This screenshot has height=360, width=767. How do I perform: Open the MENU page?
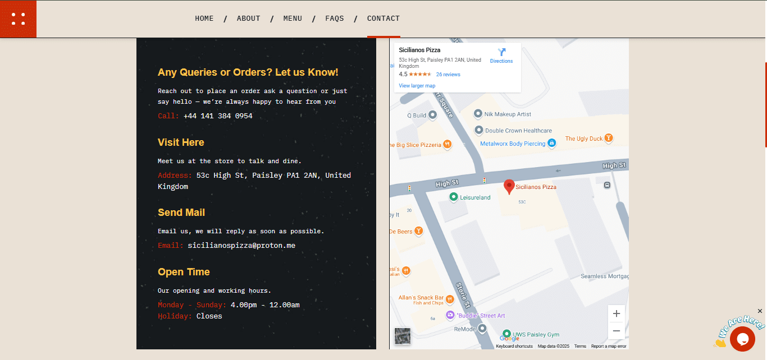click(x=293, y=19)
